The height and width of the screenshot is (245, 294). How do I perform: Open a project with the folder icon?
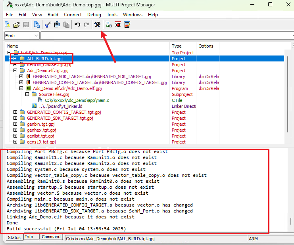[16, 25]
